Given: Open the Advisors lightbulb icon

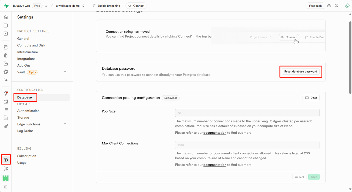Looking at the screenshot, I should point(6,94).
